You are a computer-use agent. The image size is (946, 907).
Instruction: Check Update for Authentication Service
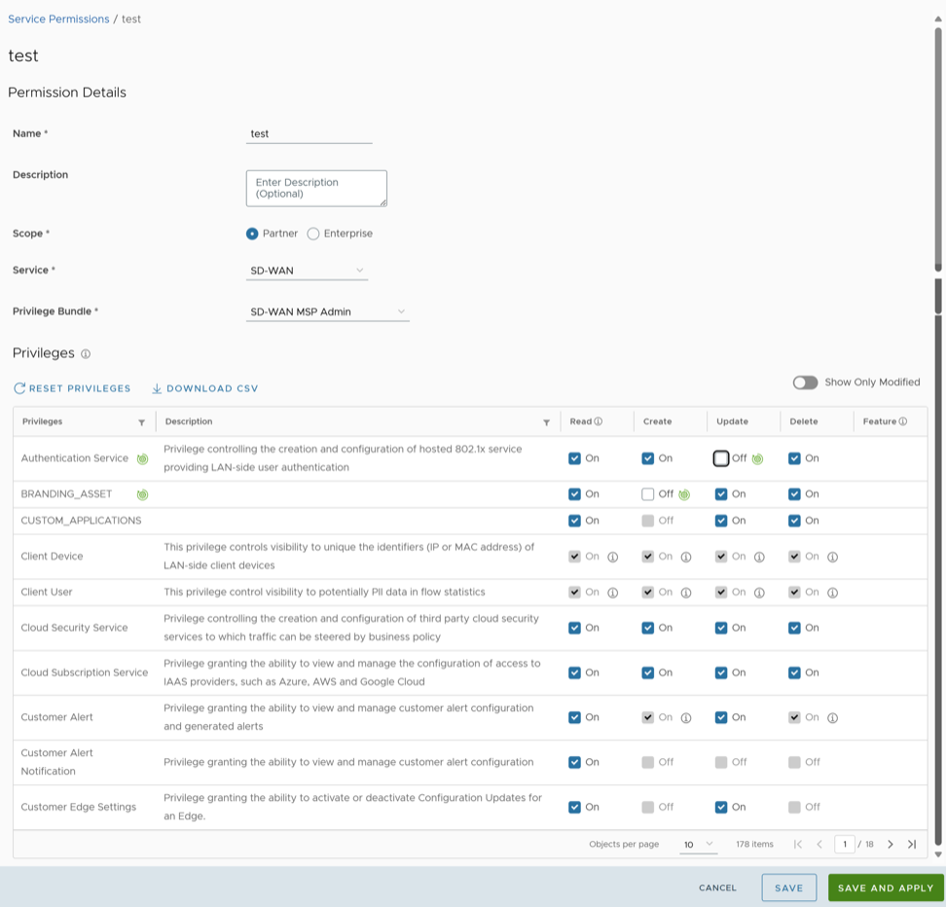721,458
